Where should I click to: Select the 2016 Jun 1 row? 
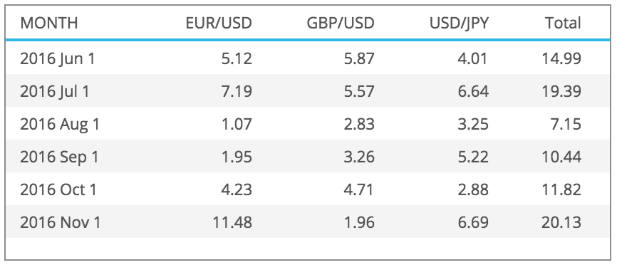pyautogui.click(x=308, y=58)
